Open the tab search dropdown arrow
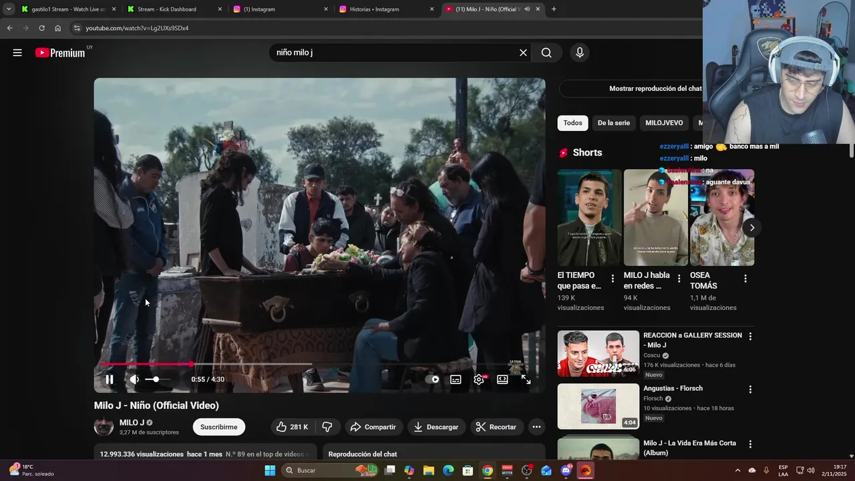The width and height of the screenshot is (855, 481). point(9,9)
